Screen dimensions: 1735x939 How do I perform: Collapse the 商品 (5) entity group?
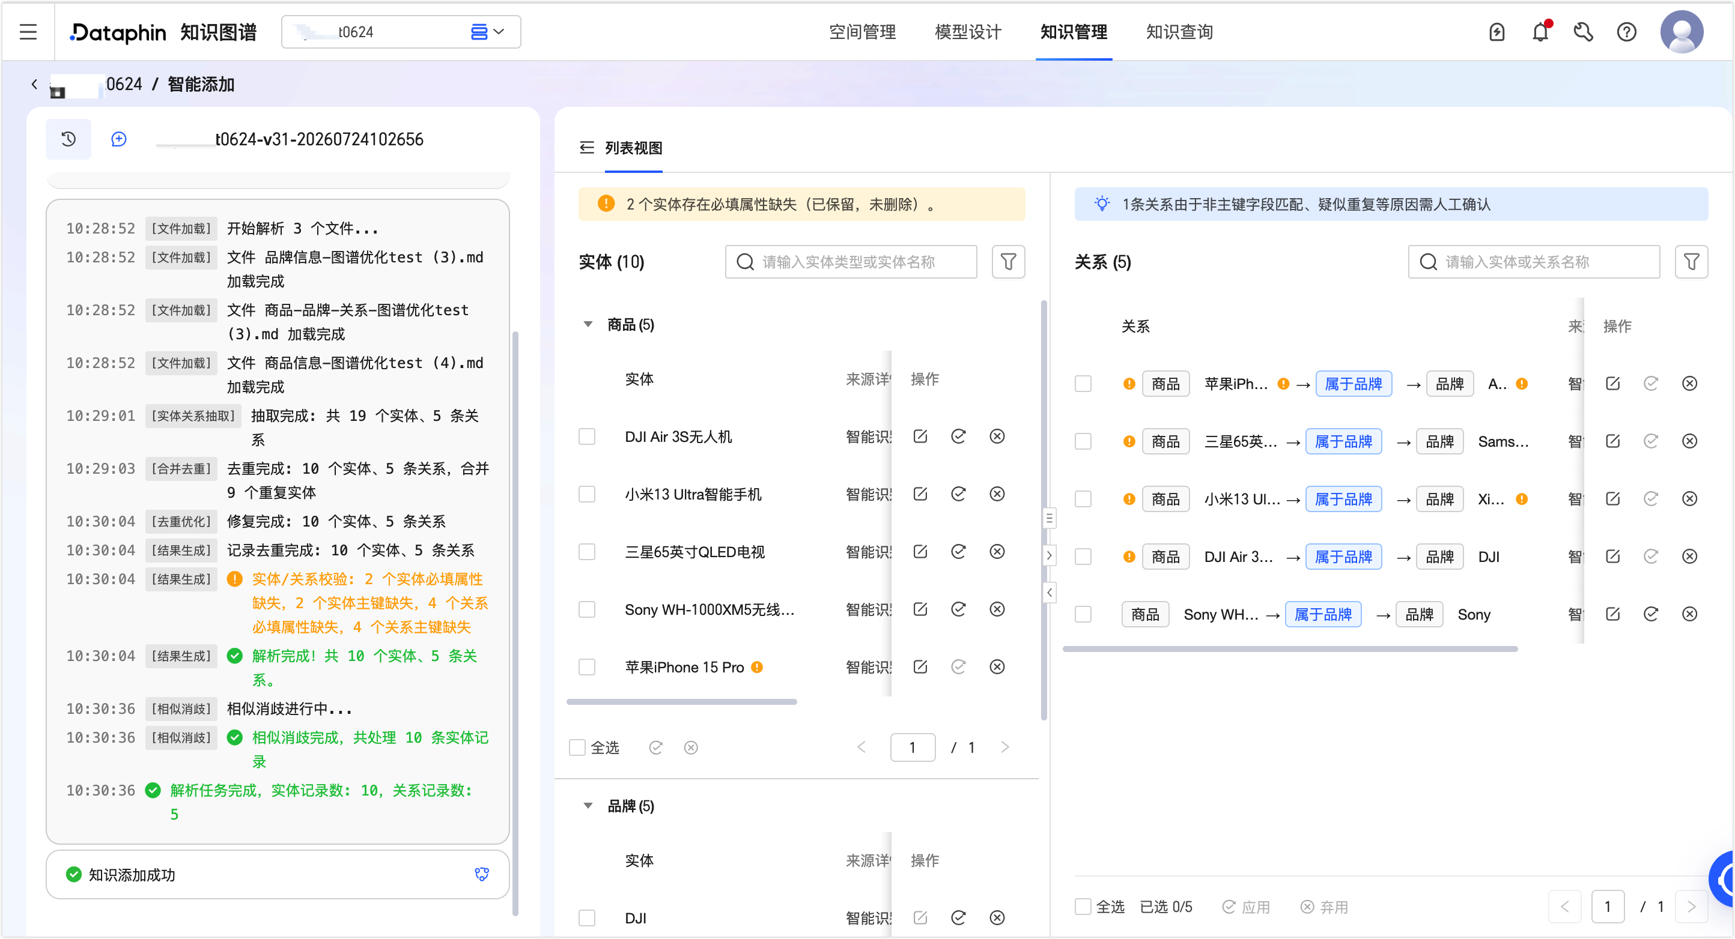tap(588, 324)
